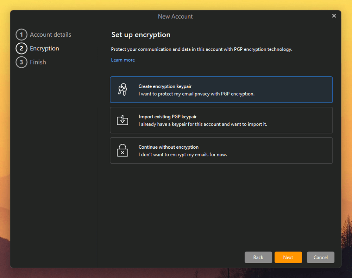Viewport: 352px width, 278px height.
Task: Click the step 2 circle number
Action: point(21,48)
